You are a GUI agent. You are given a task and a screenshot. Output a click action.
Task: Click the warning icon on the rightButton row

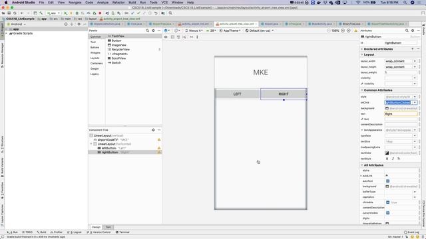point(159,152)
